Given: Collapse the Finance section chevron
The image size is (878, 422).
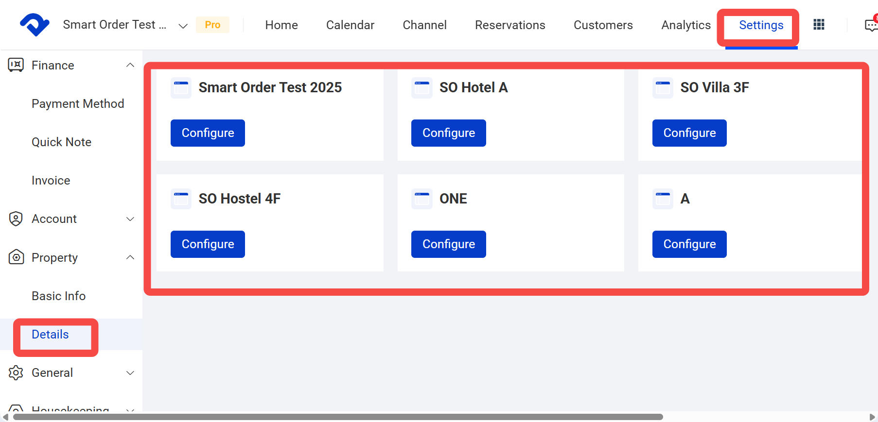Looking at the screenshot, I should [130, 65].
